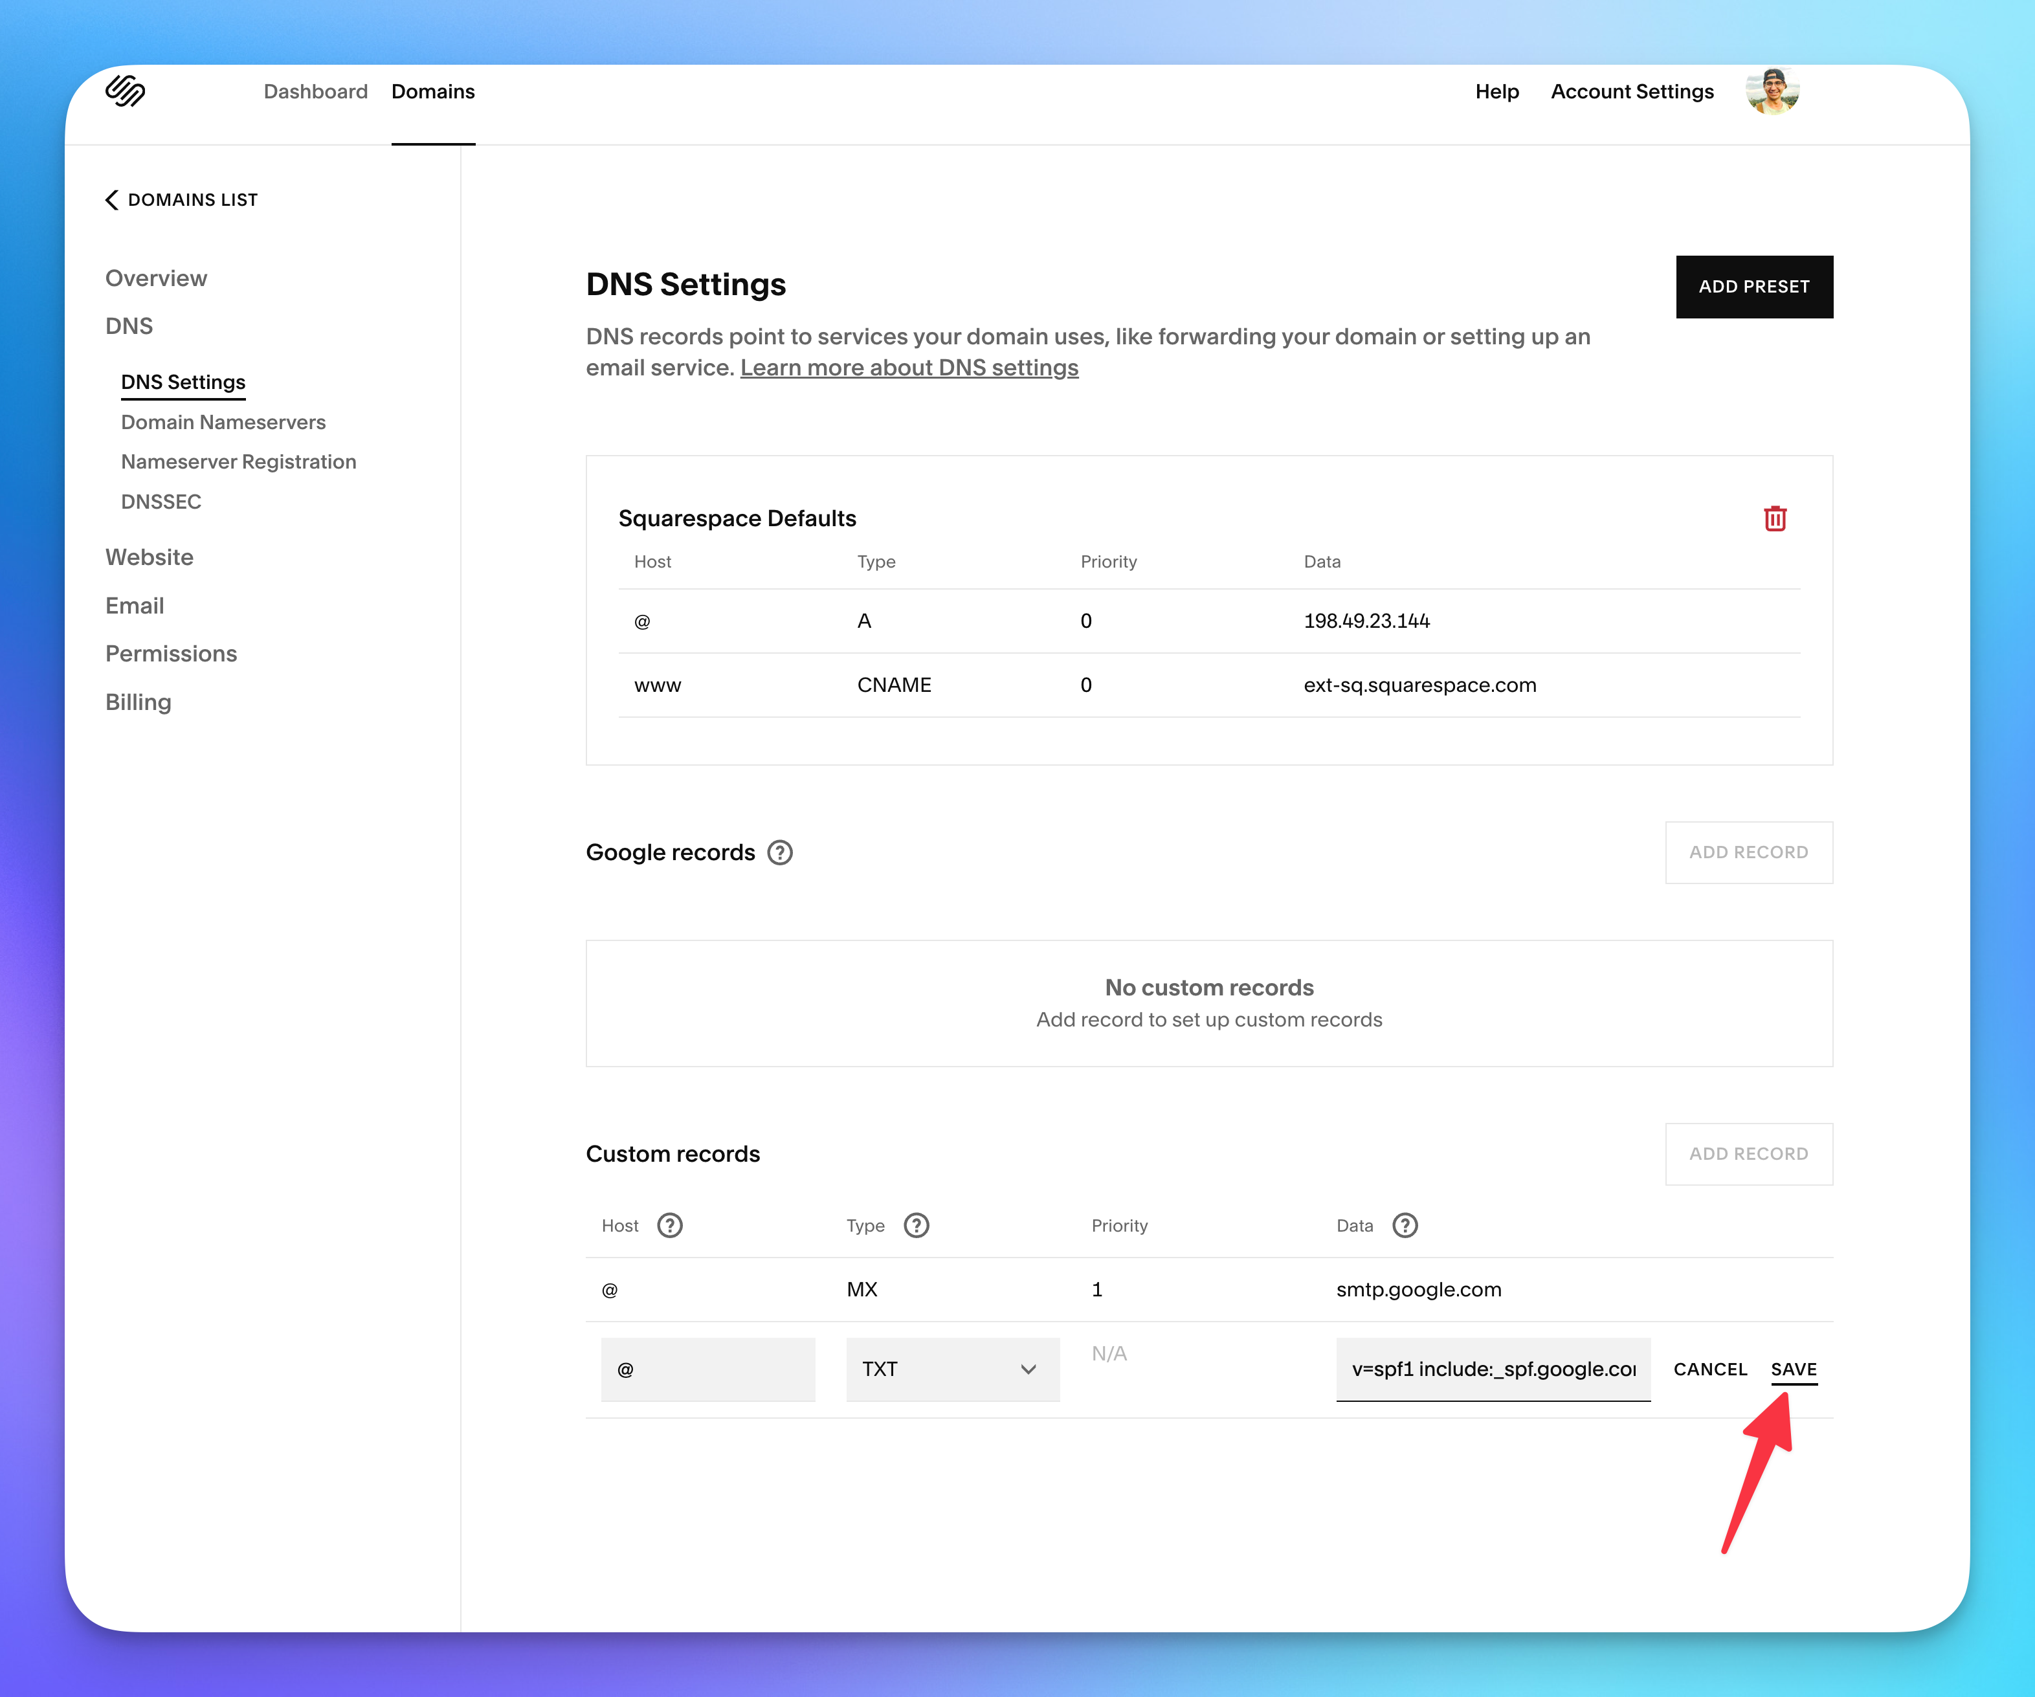This screenshot has height=1697, width=2035.
Task: Click the SPF data input field
Action: pyautogui.click(x=1493, y=1370)
